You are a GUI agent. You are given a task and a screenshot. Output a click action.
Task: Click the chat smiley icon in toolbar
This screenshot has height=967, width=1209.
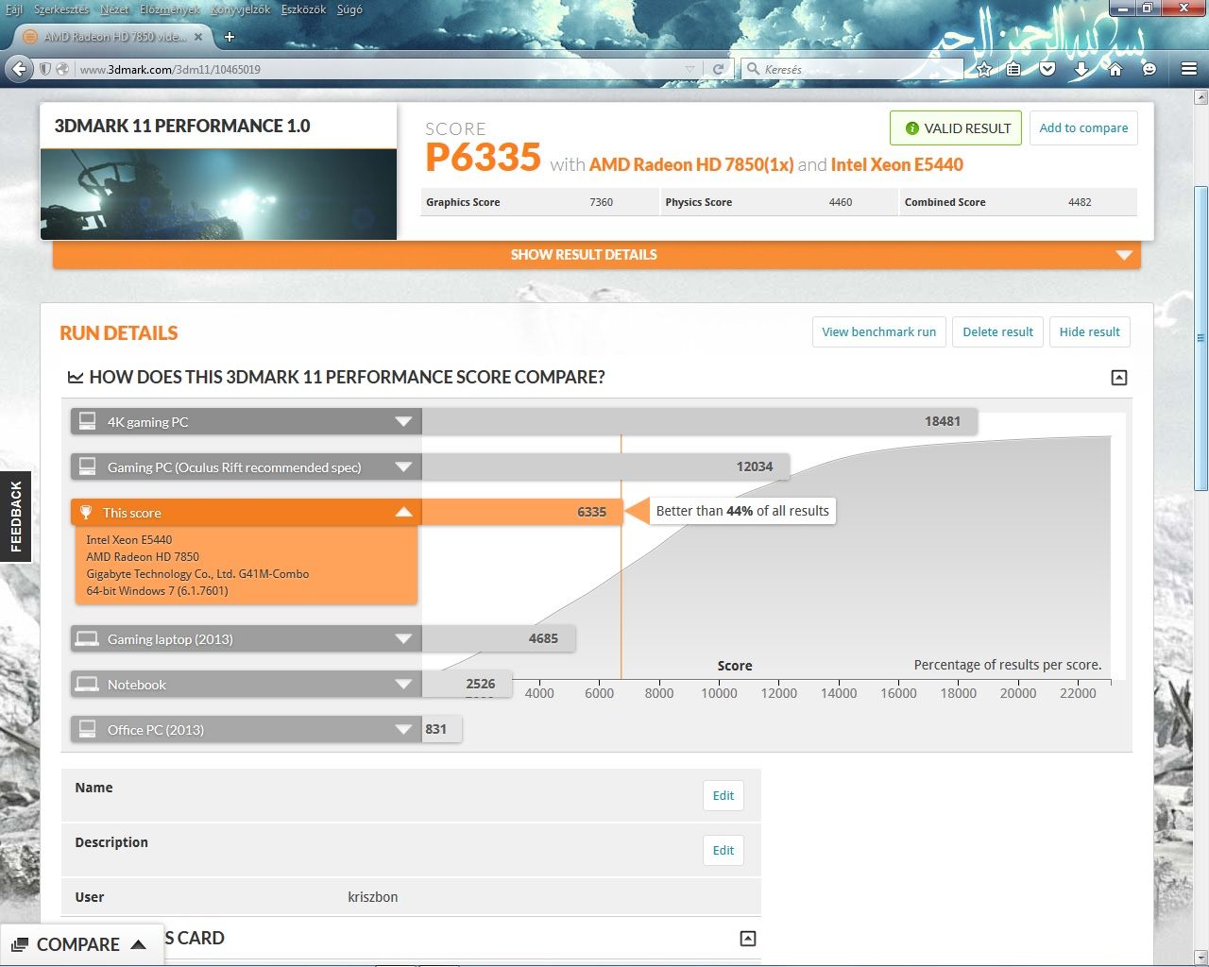click(1149, 69)
